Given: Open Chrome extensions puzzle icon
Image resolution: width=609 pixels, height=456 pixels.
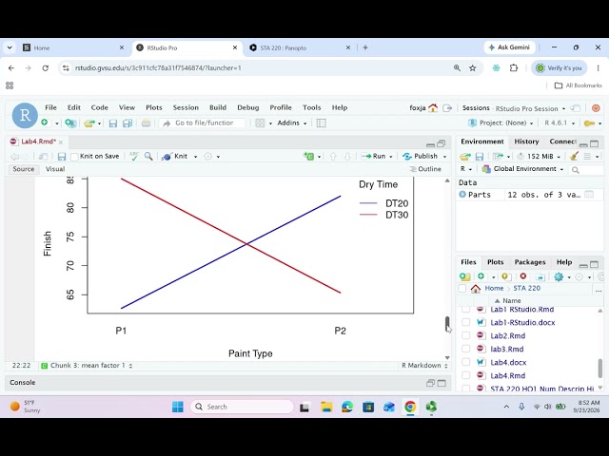Looking at the screenshot, I should tap(514, 67).
